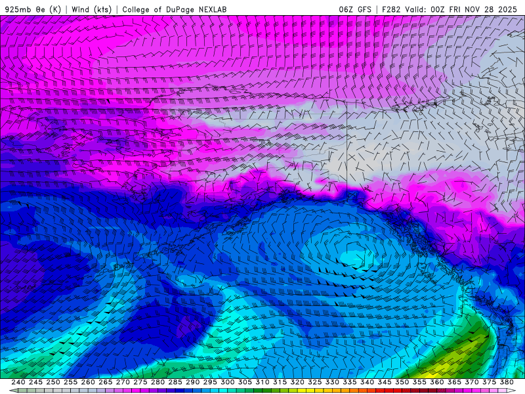525x394 pixels.
Task: Click the 370 scale label
Action: (472, 382)
